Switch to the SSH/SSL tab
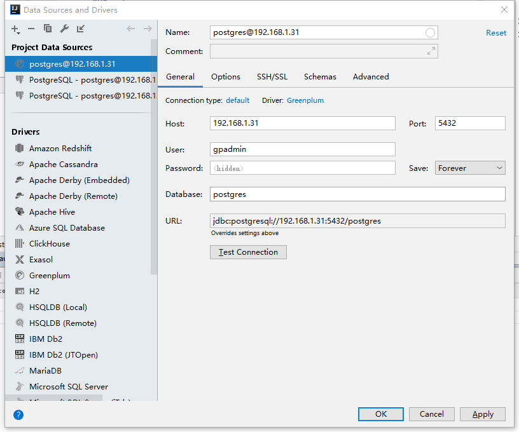 (272, 77)
